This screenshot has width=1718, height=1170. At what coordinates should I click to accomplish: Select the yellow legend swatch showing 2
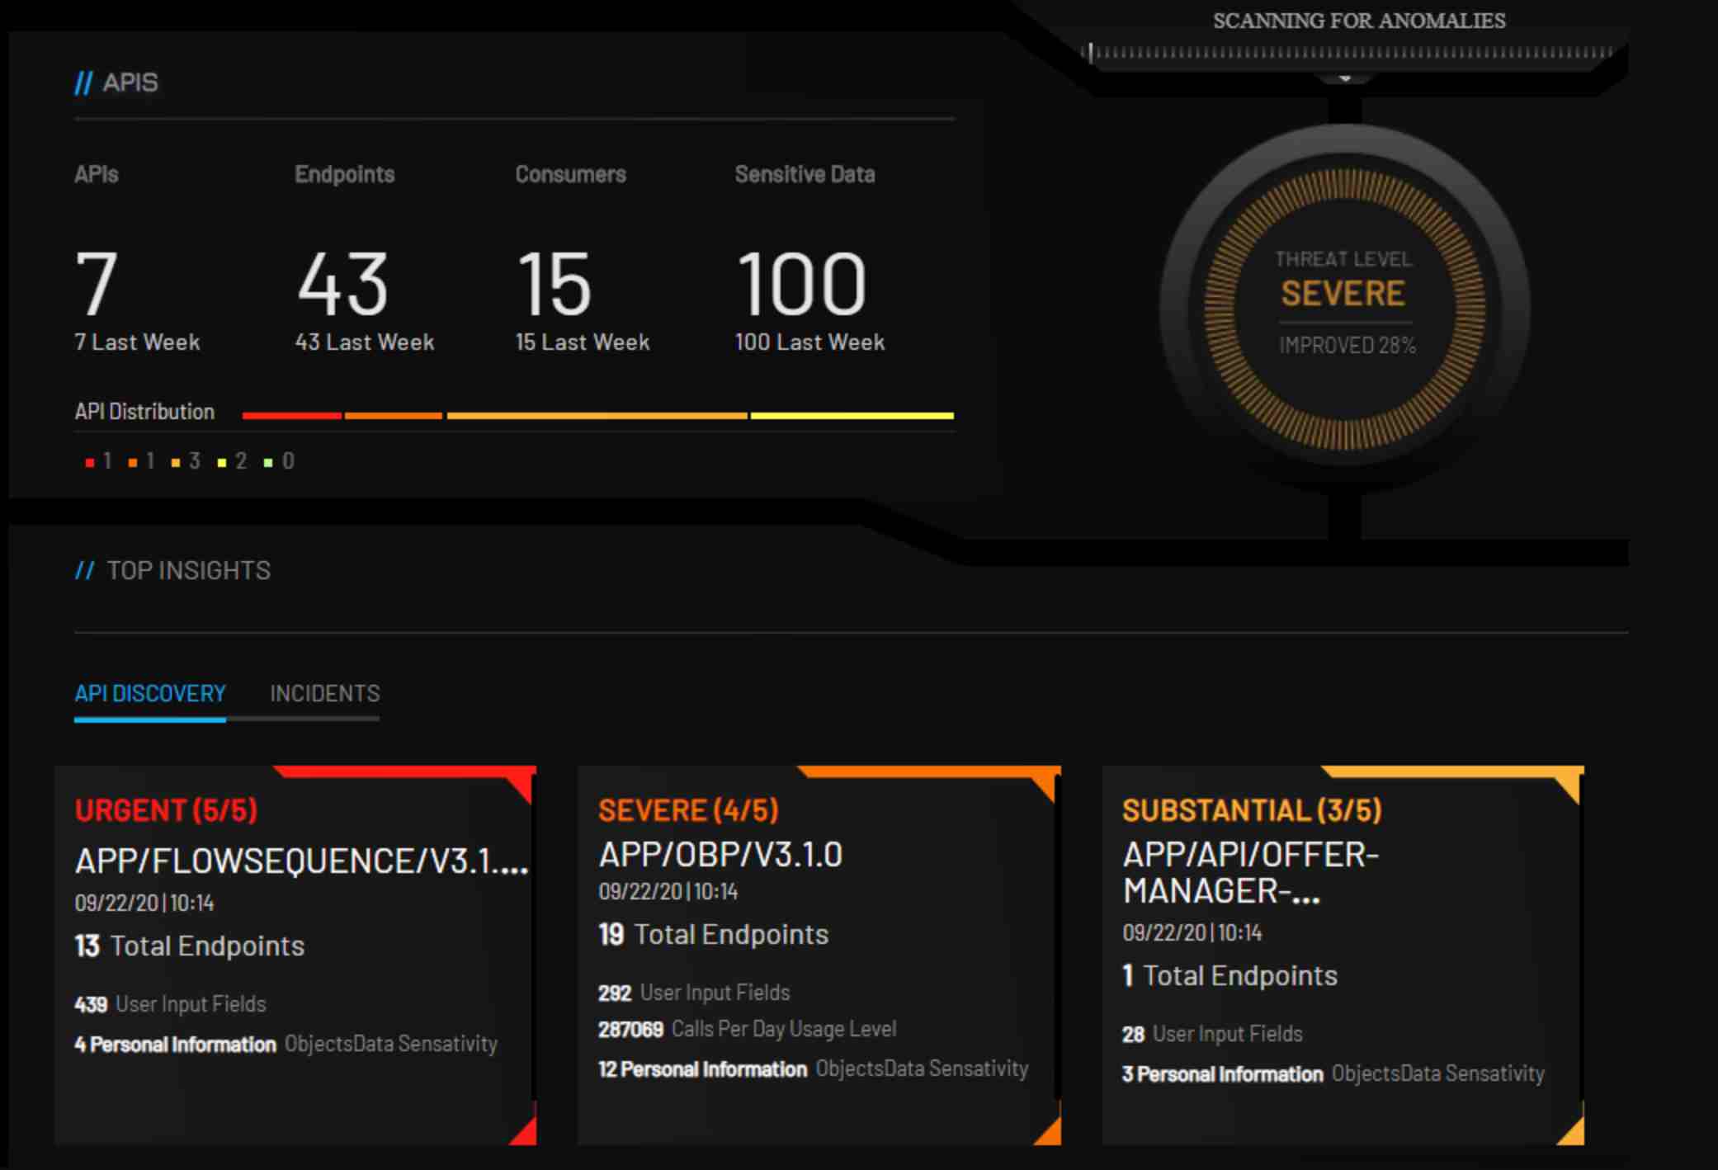click(x=223, y=462)
